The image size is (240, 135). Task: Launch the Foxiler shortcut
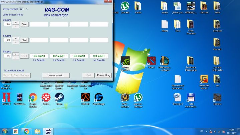[x=46, y=99]
